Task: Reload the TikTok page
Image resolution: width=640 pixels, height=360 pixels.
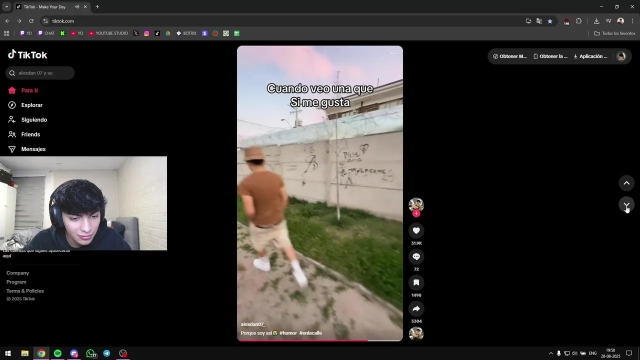Action: click(31, 21)
